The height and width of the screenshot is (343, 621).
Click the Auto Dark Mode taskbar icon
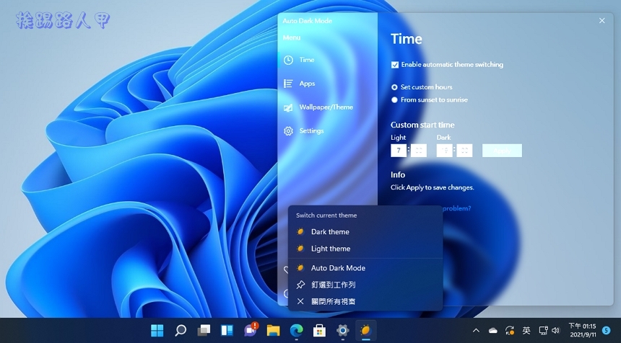pos(366,330)
